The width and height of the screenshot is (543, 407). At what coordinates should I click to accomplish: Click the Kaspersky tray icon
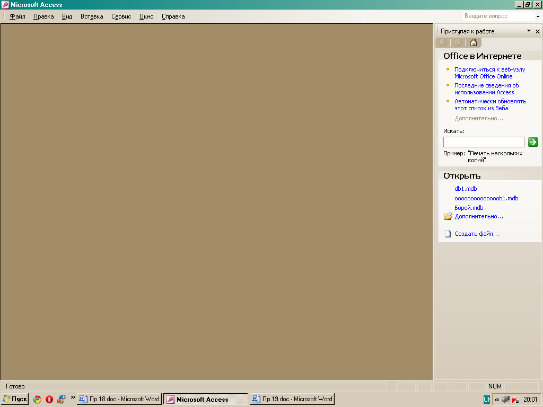pos(515,400)
